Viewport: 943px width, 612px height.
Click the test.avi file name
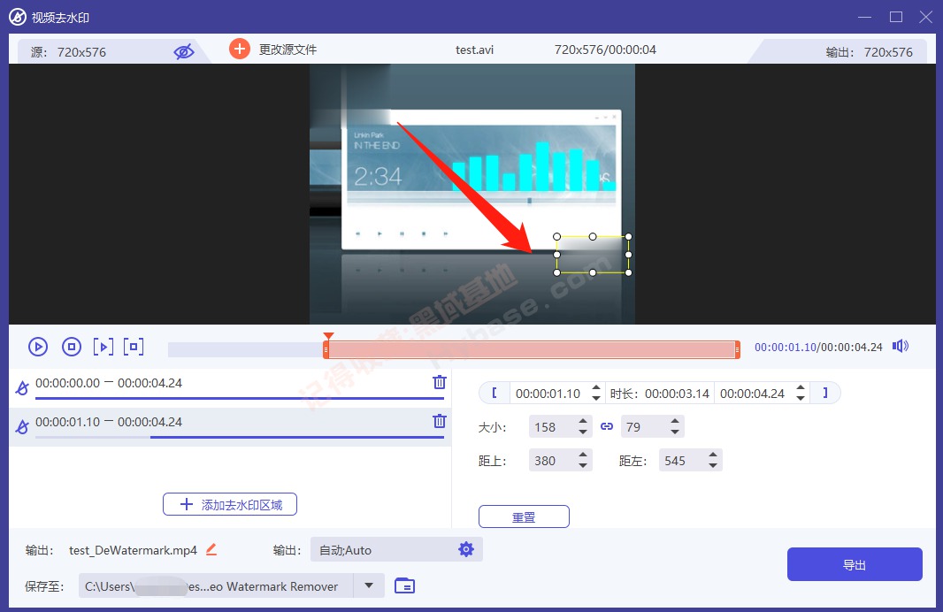click(x=474, y=50)
